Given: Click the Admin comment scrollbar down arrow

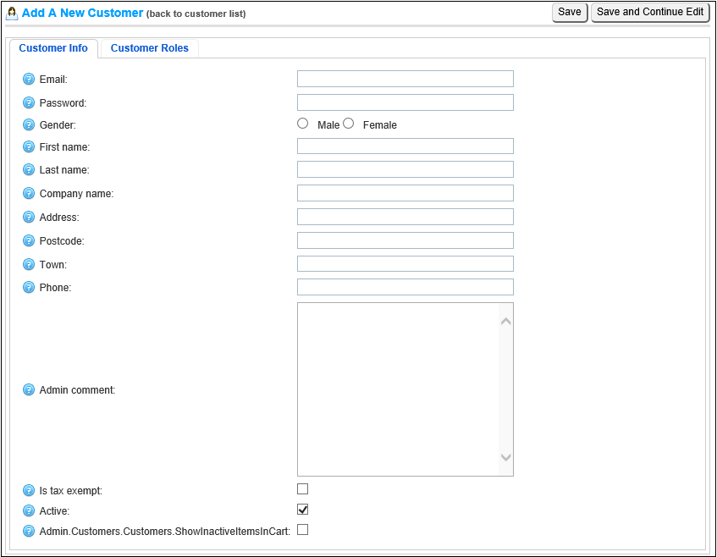Looking at the screenshot, I should point(506,458).
